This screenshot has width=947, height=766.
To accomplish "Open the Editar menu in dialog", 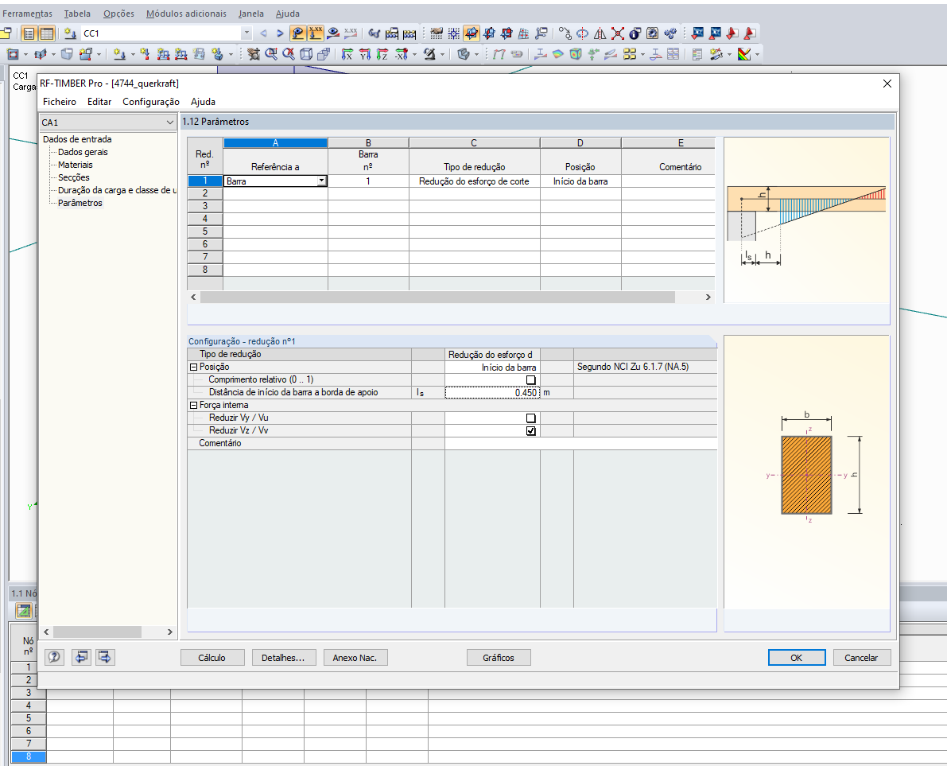I will point(99,102).
